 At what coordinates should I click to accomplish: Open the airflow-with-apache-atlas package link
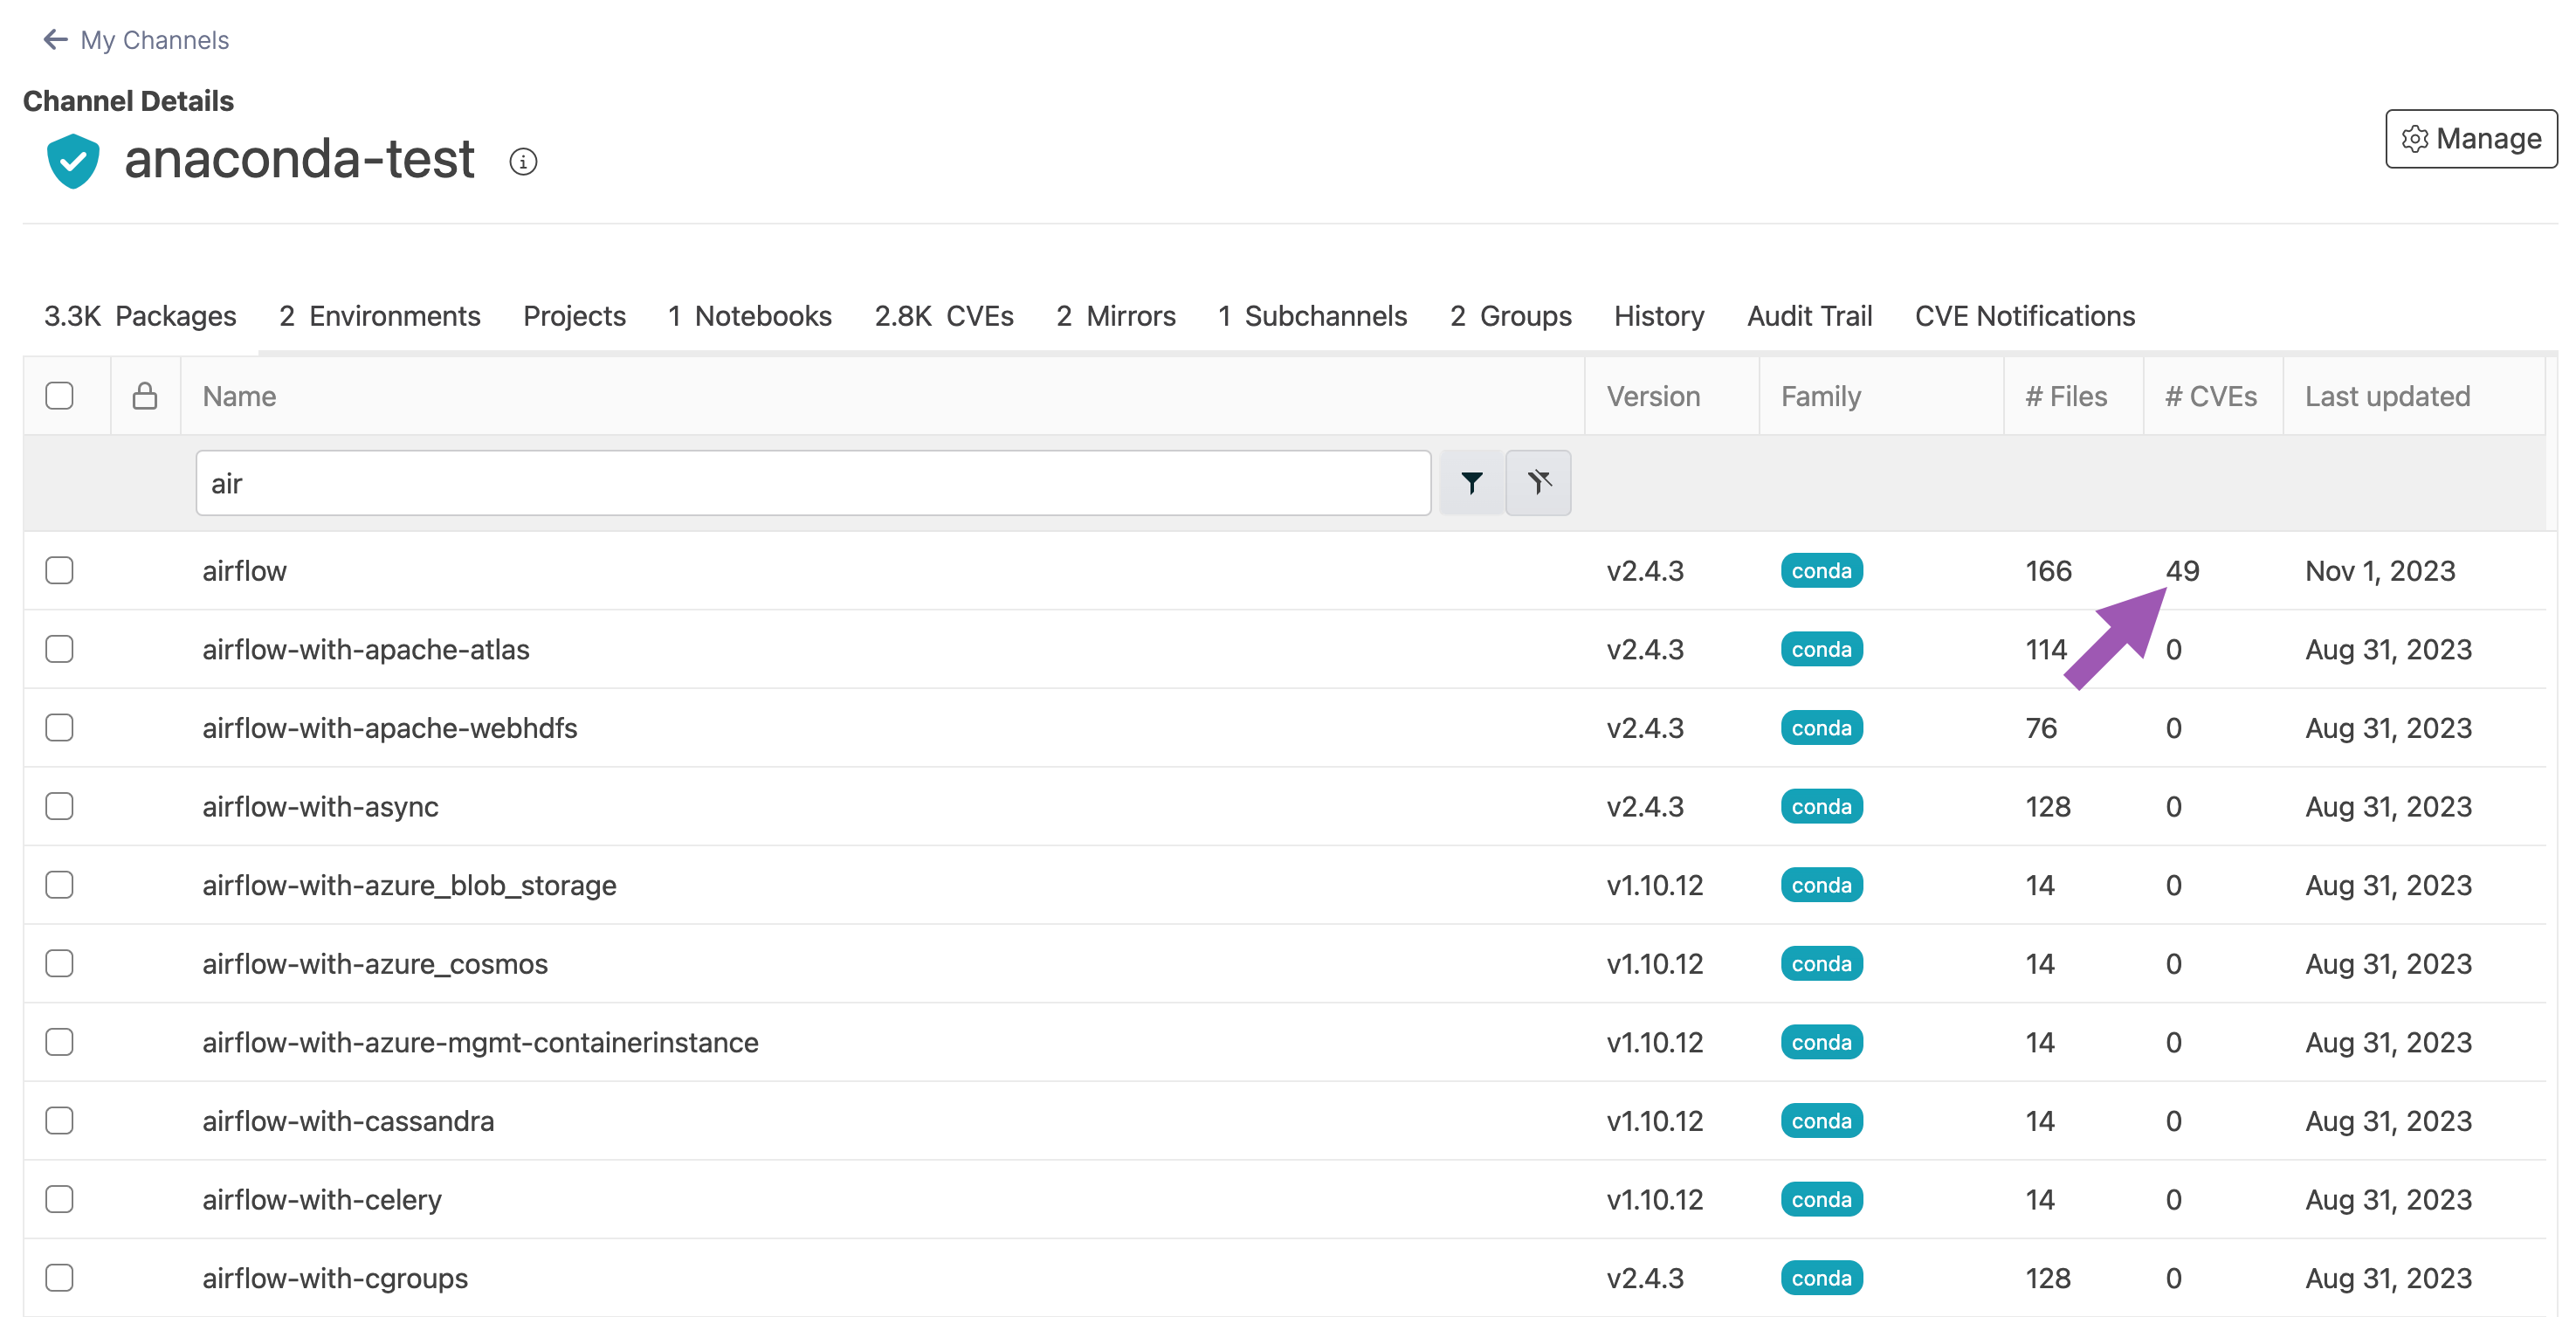366,650
